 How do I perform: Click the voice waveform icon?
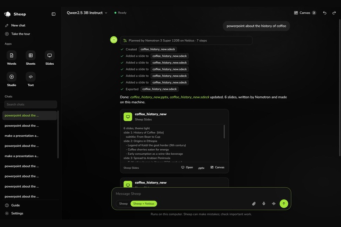point(274,204)
